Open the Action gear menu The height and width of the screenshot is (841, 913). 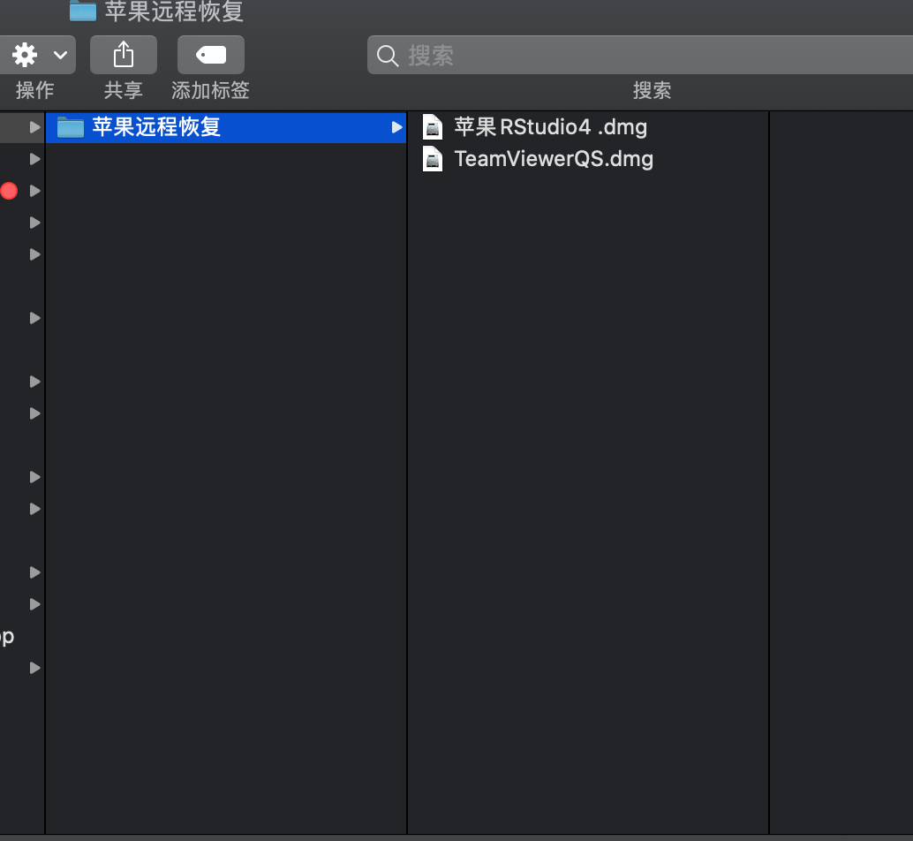coord(25,54)
